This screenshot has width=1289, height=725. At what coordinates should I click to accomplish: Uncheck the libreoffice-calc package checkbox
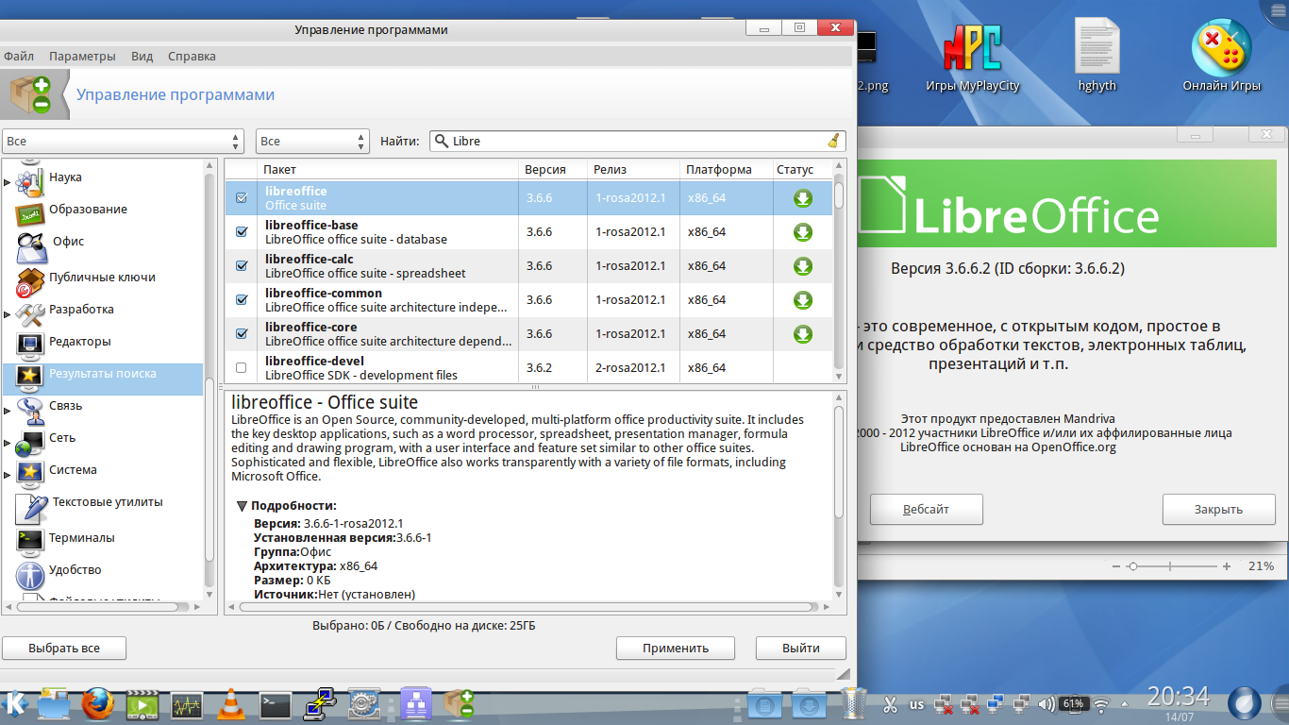pos(241,266)
